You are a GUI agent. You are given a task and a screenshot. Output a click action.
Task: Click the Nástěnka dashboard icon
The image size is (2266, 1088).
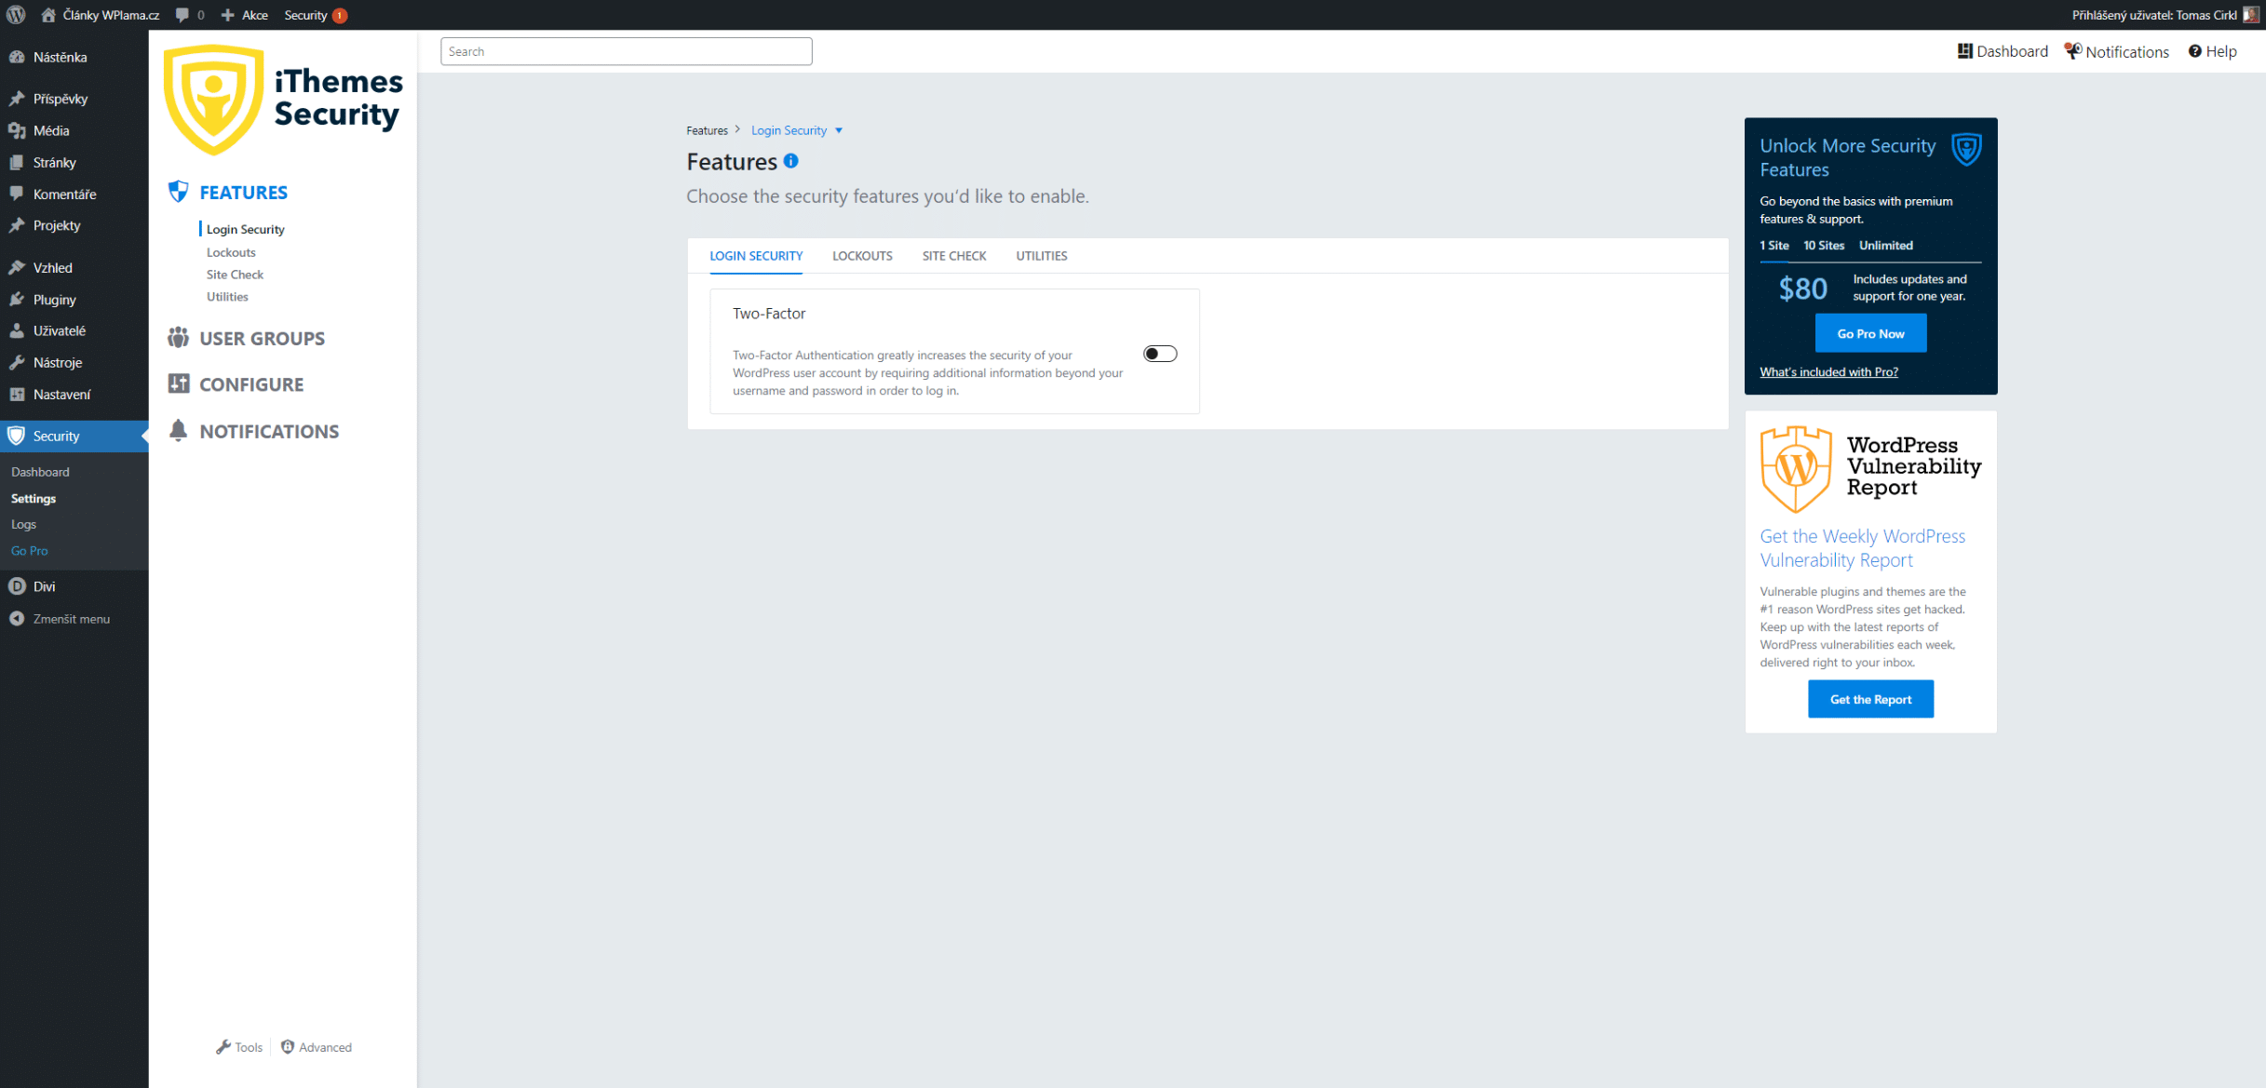[17, 57]
